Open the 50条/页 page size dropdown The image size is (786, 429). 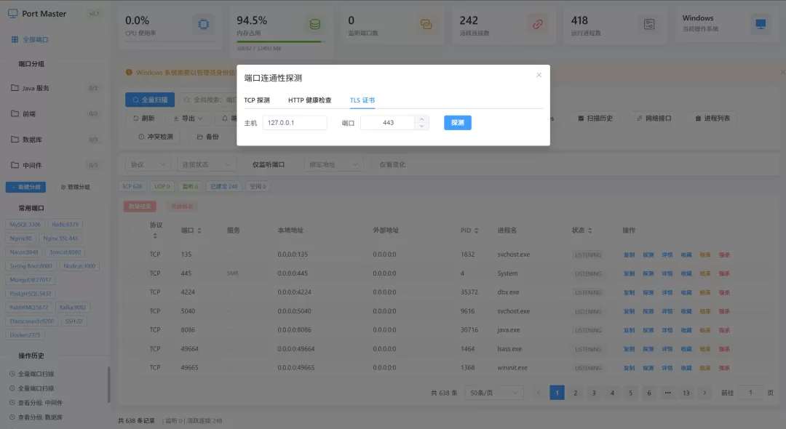(493, 393)
